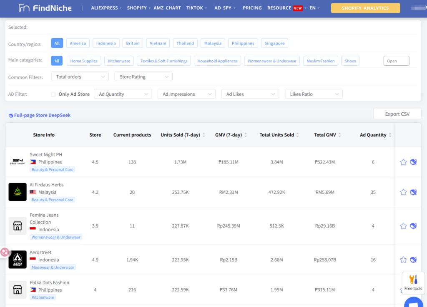
Task: Open the SHOPIFY nav menu
Action: (x=138, y=8)
